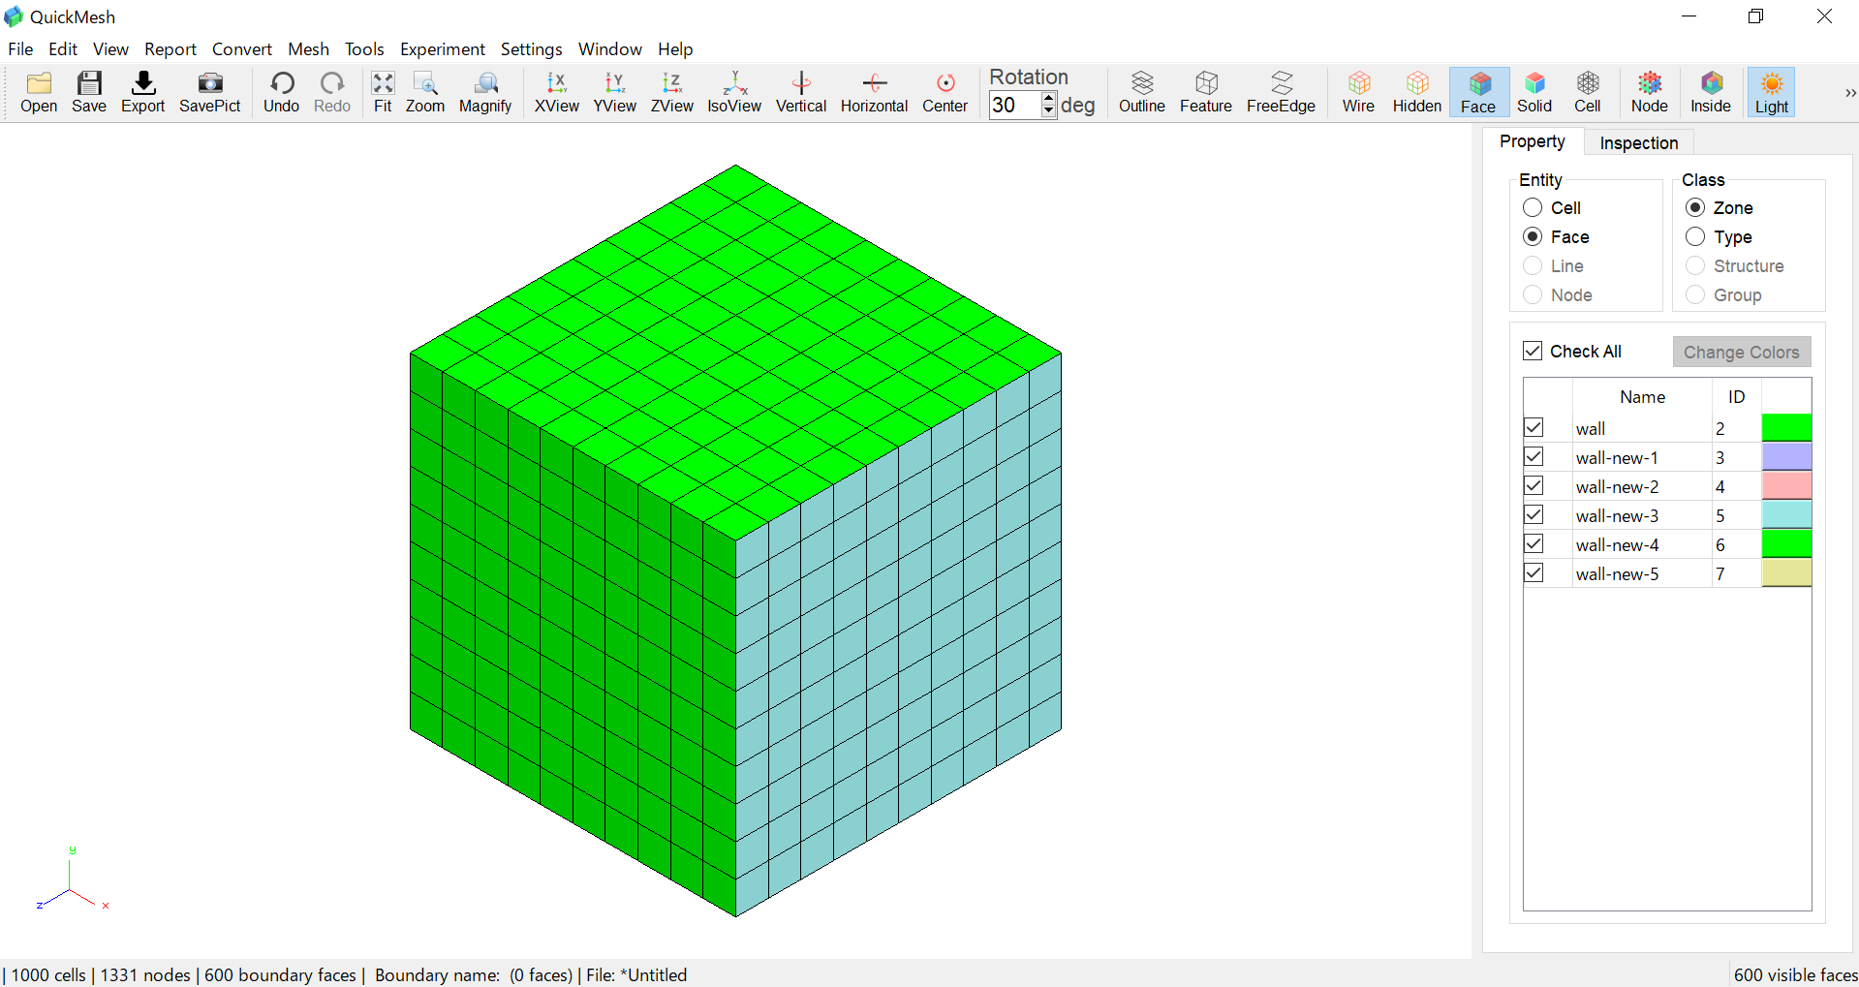This screenshot has height=987, width=1859.
Task: Uncheck the wall zone checkbox
Action: click(1534, 427)
